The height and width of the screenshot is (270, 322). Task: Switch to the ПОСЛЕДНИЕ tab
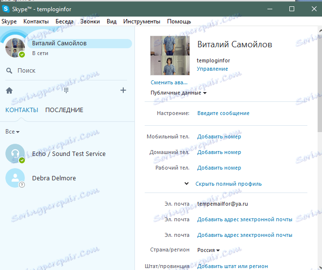[x=64, y=110]
